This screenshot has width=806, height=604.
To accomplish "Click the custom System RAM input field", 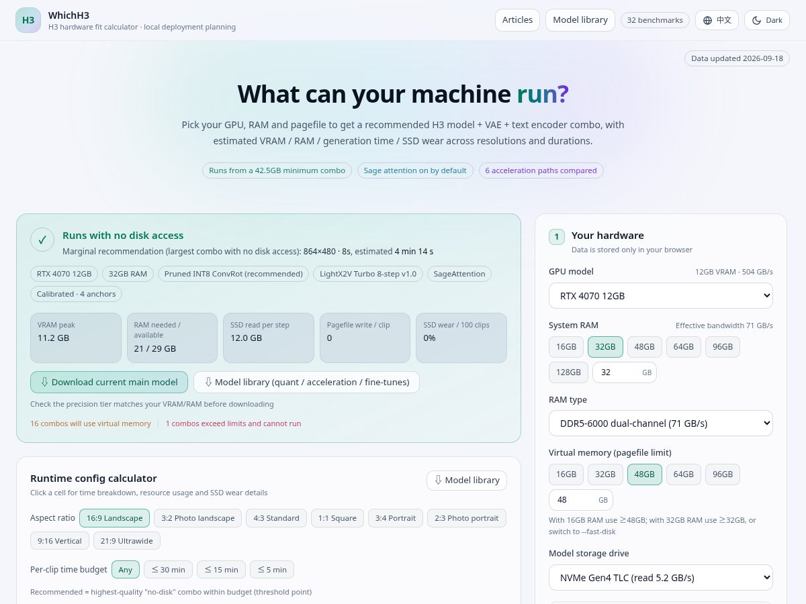I will click(624, 372).
